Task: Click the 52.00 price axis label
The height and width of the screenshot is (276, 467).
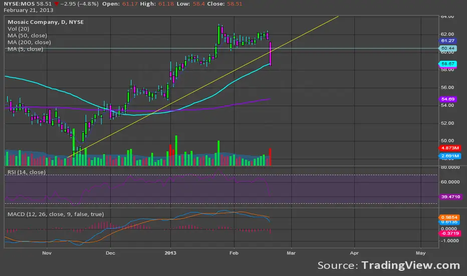Action: pos(447,123)
